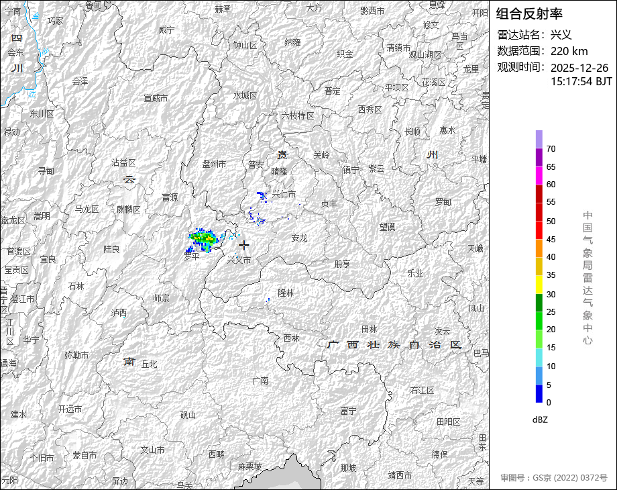This screenshot has height=490, width=617.
Task: Select the orange 40-45 dBZ legend swatch
Action: coord(539,248)
